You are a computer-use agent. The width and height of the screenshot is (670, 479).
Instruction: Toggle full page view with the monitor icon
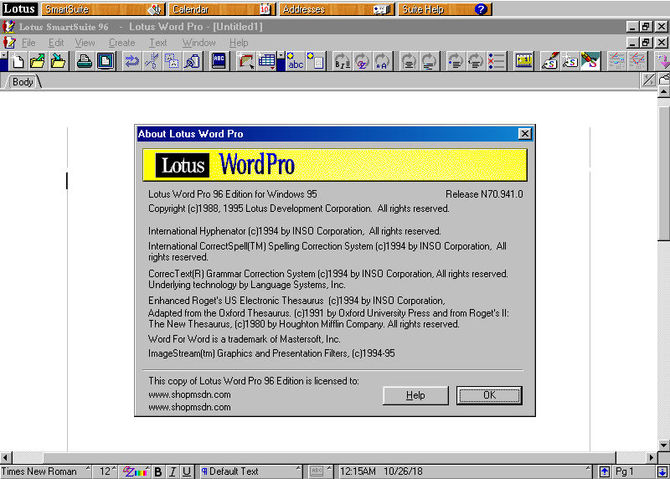coord(106,61)
